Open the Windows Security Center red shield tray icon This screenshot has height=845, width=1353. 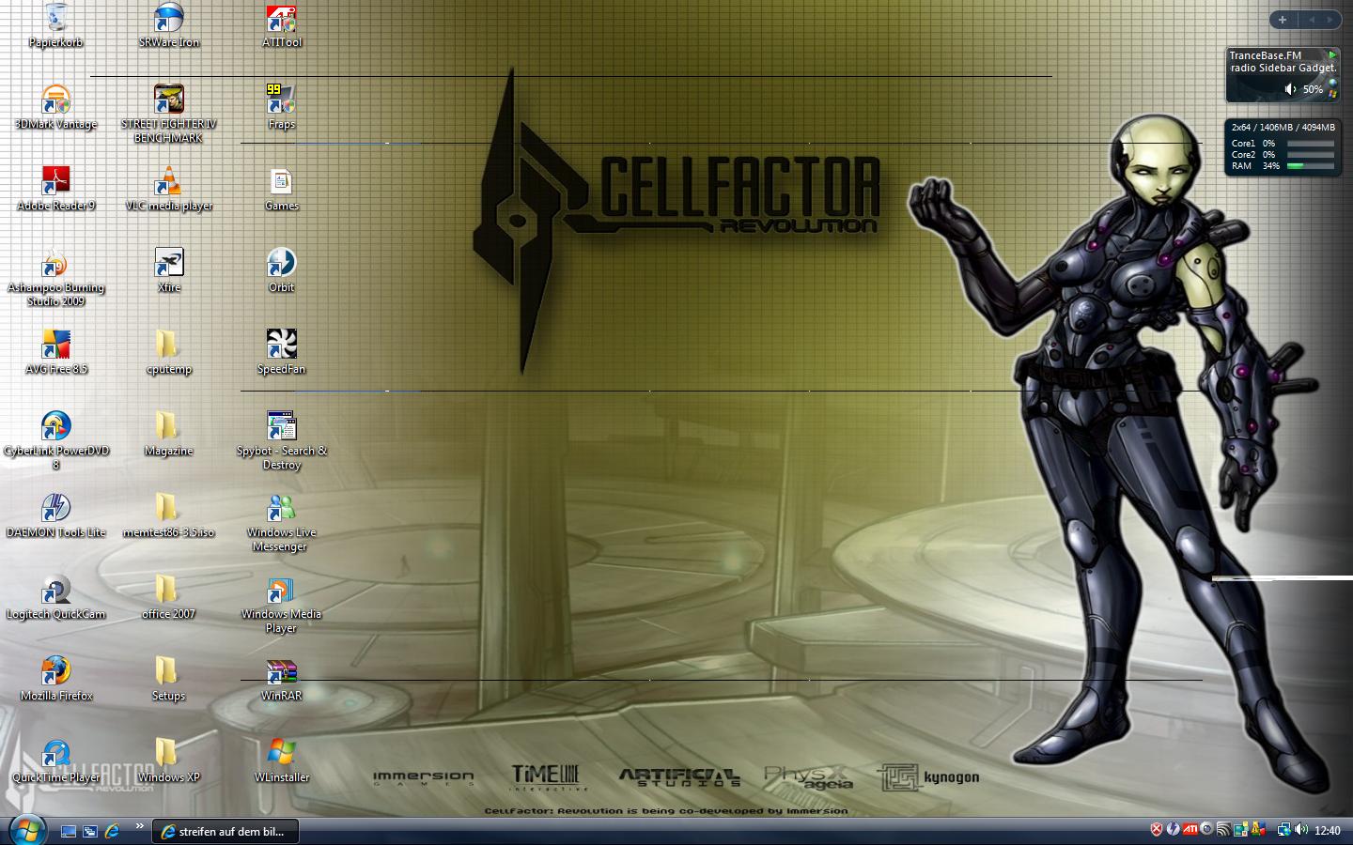(1157, 829)
